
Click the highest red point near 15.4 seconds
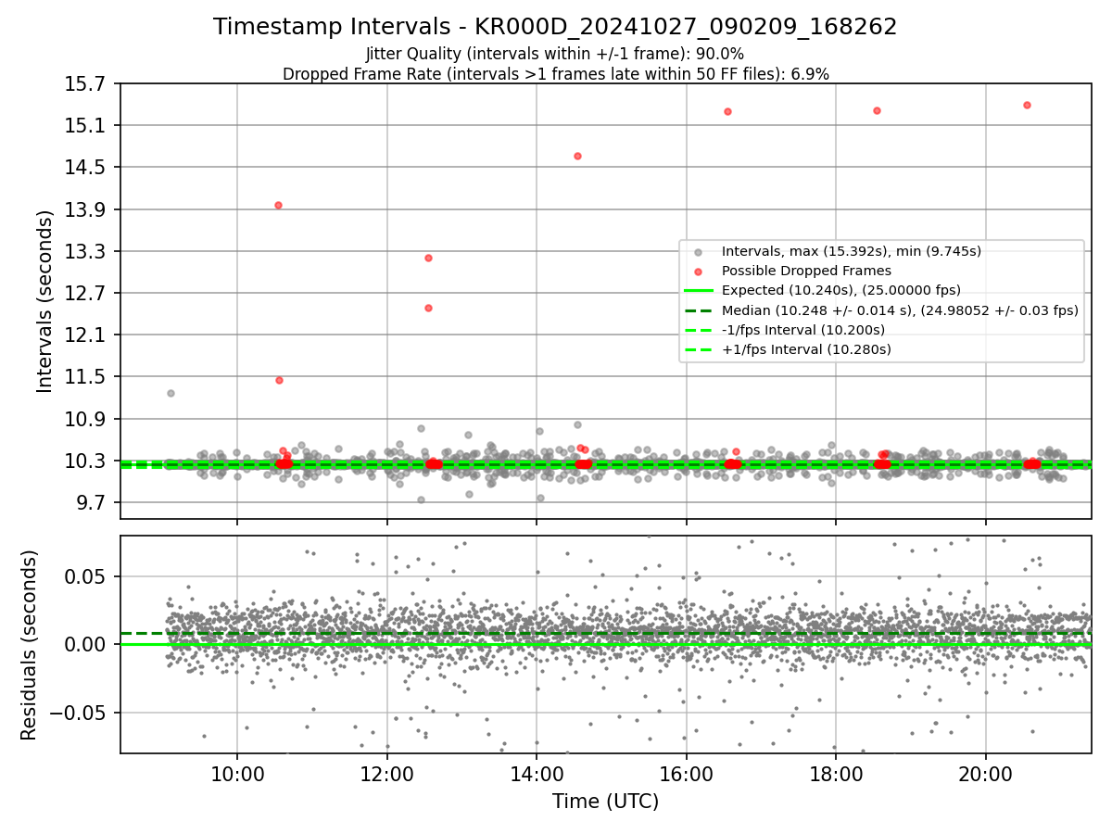(1027, 105)
